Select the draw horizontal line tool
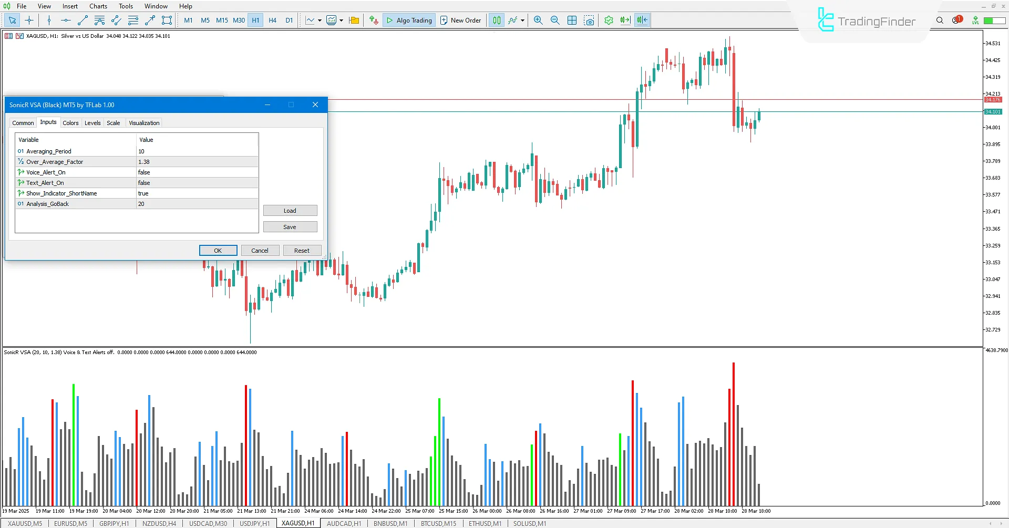Image resolution: width=1009 pixels, height=528 pixels. [x=65, y=20]
